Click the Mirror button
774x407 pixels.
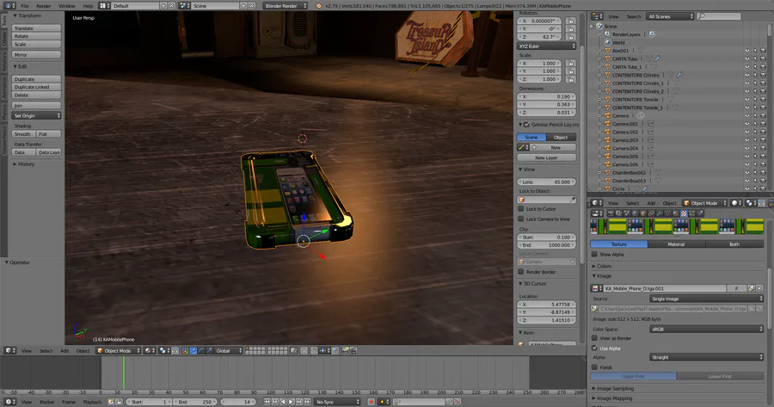point(36,54)
